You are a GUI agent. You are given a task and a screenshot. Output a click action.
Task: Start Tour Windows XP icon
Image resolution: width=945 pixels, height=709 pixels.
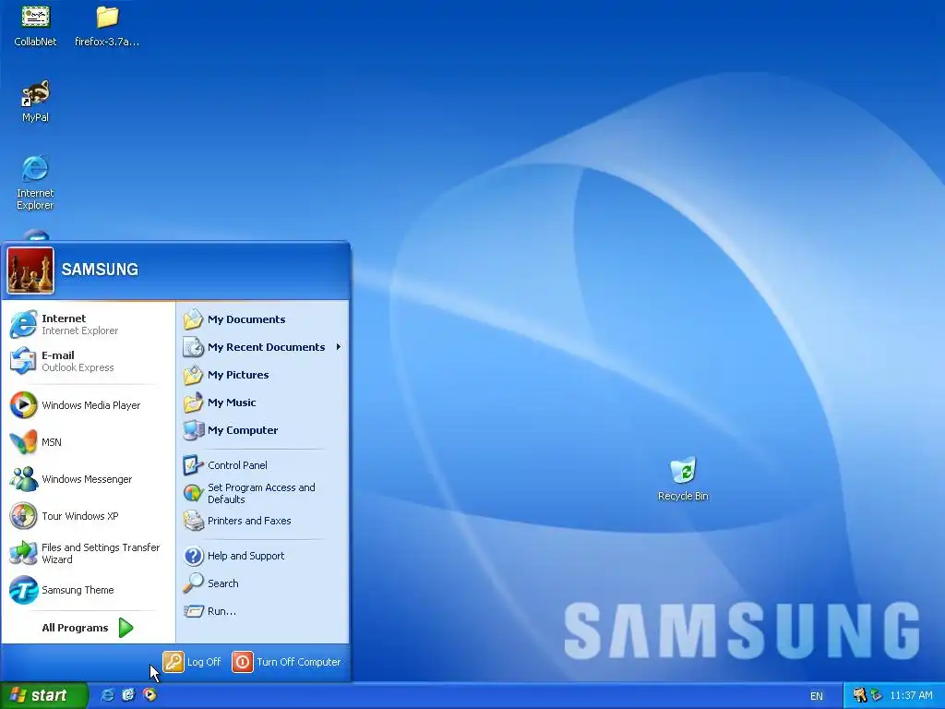click(x=23, y=516)
